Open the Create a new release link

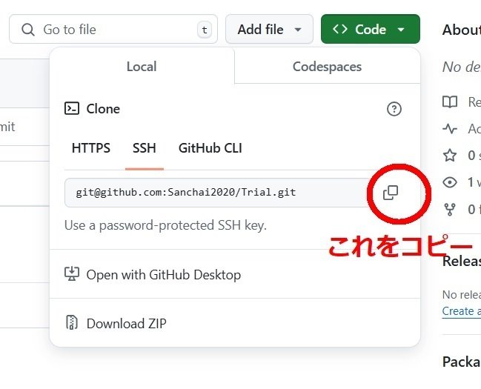tap(462, 311)
